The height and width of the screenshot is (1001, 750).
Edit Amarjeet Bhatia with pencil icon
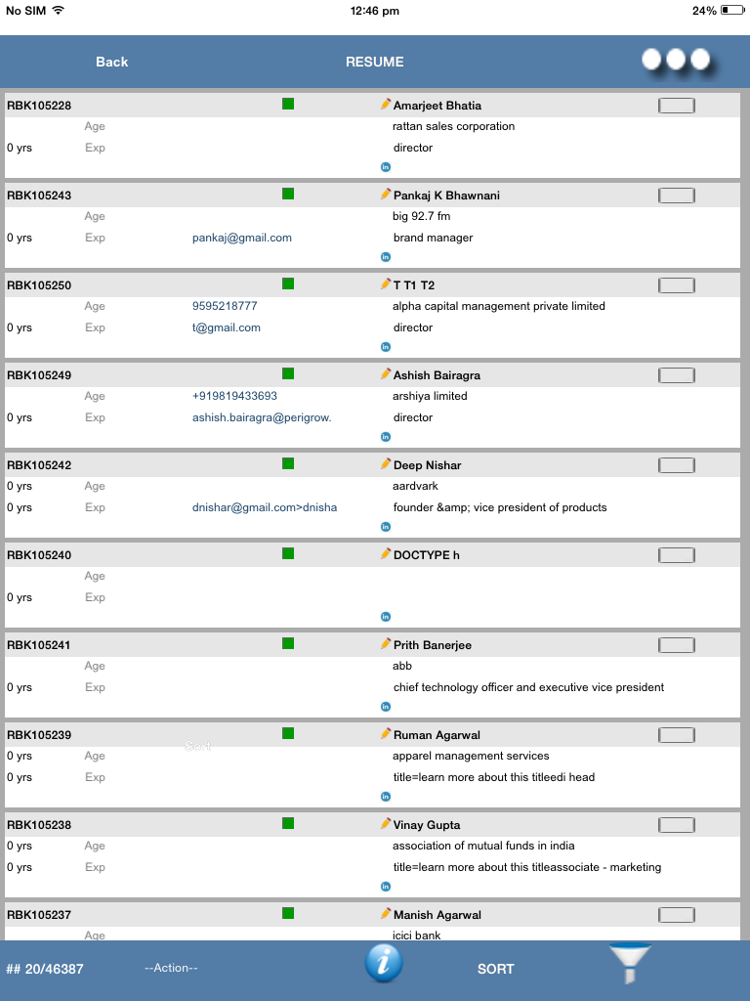pyautogui.click(x=385, y=104)
